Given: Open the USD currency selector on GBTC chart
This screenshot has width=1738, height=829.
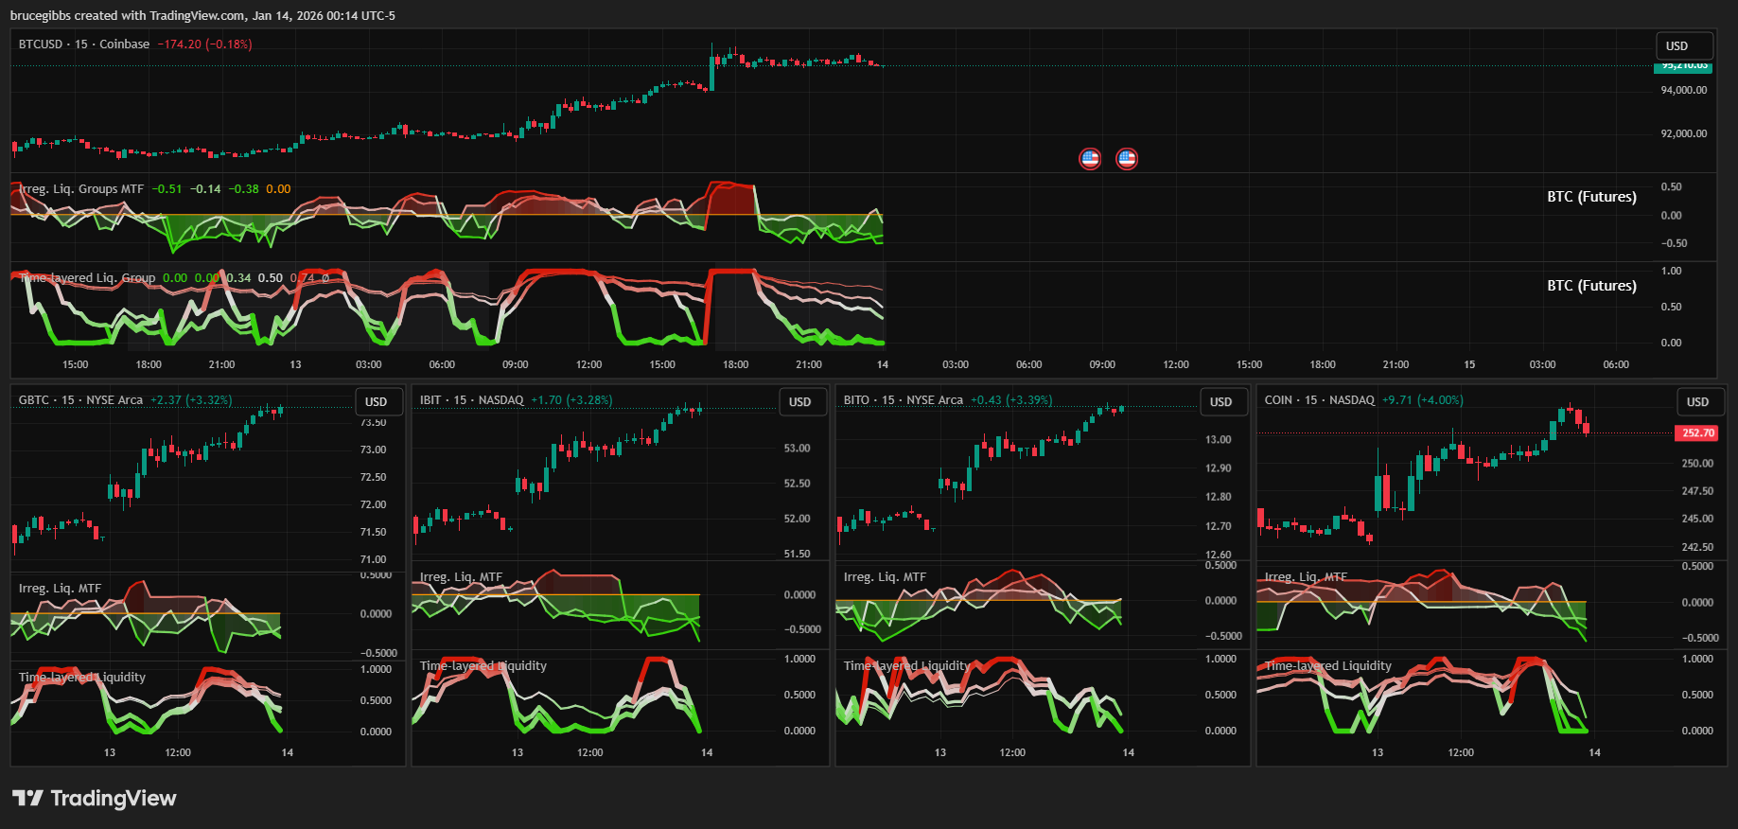Looking at the screenshot, I should [377, 401].
